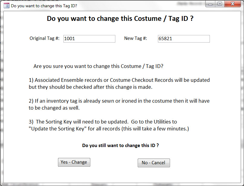Screen dimensions: 244x186
Task: Click the bold Costume / Tag ID heading
Action: (x=120, y=18)
